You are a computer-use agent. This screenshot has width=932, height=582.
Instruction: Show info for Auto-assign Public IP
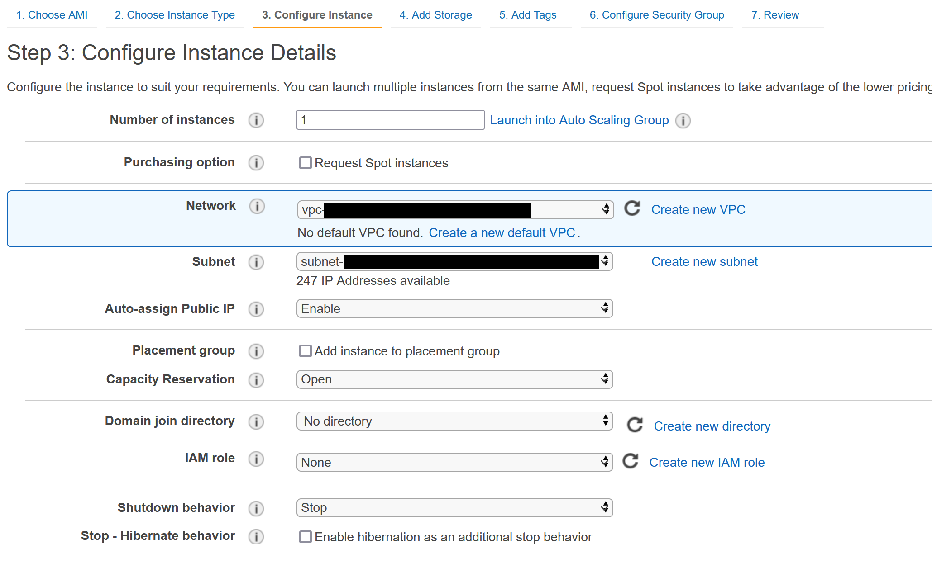click(256, 309)
